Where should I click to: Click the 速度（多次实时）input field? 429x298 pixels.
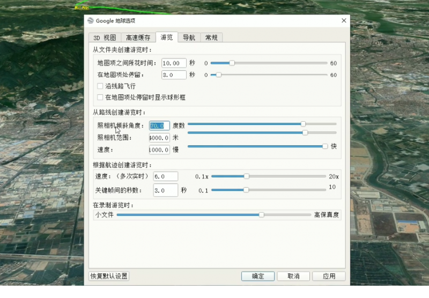166,176
